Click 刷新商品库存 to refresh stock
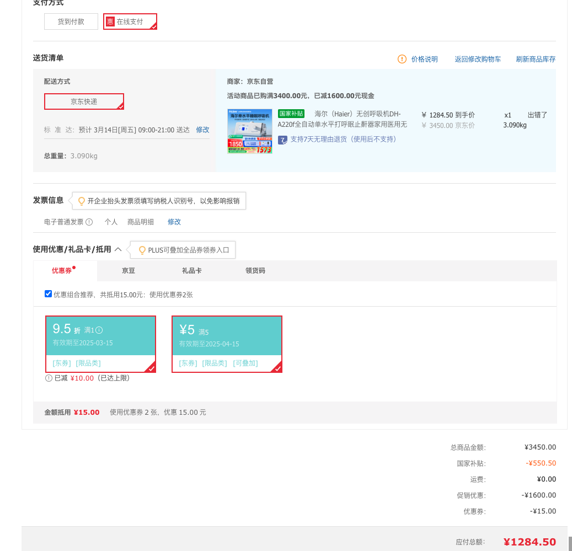572x551 pixels. pos(536,59)
